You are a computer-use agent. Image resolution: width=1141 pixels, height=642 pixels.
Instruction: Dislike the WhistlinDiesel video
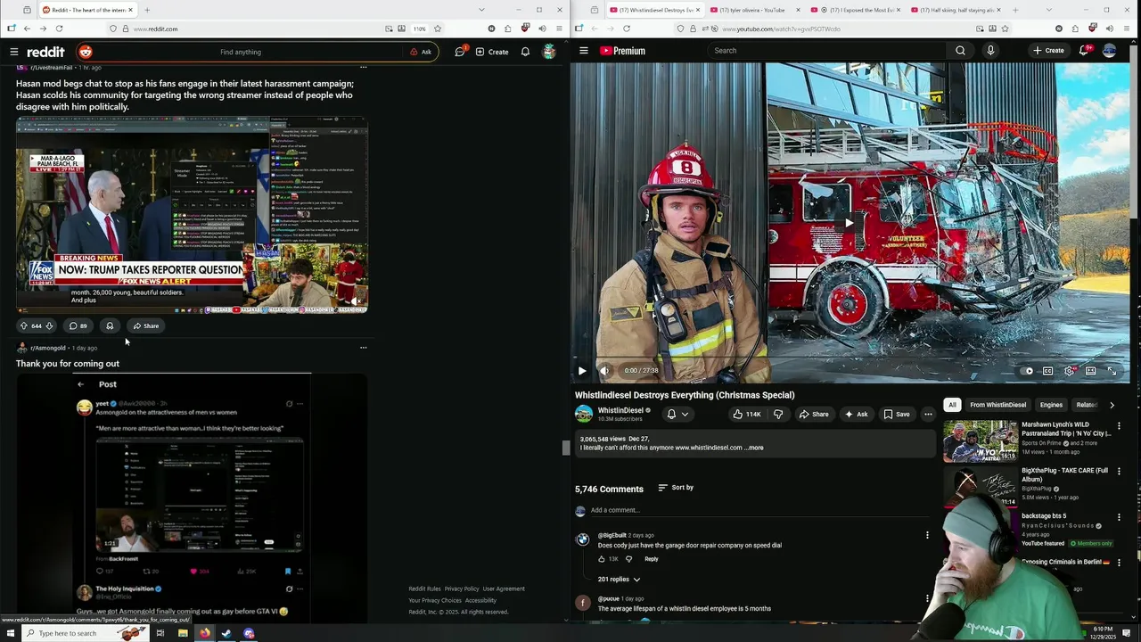pyautogui.click(x=778, y=414)
